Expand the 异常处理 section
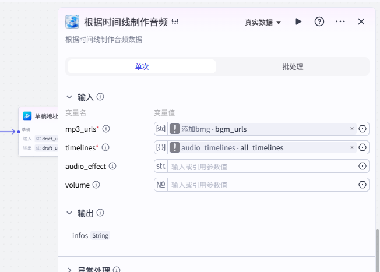The height and width of the screenshot is (272, 380). 69,270
